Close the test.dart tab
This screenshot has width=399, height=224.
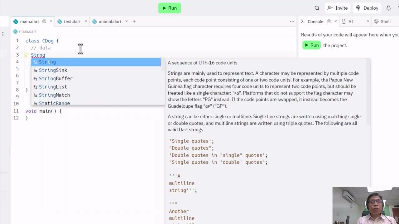(86, 21)
